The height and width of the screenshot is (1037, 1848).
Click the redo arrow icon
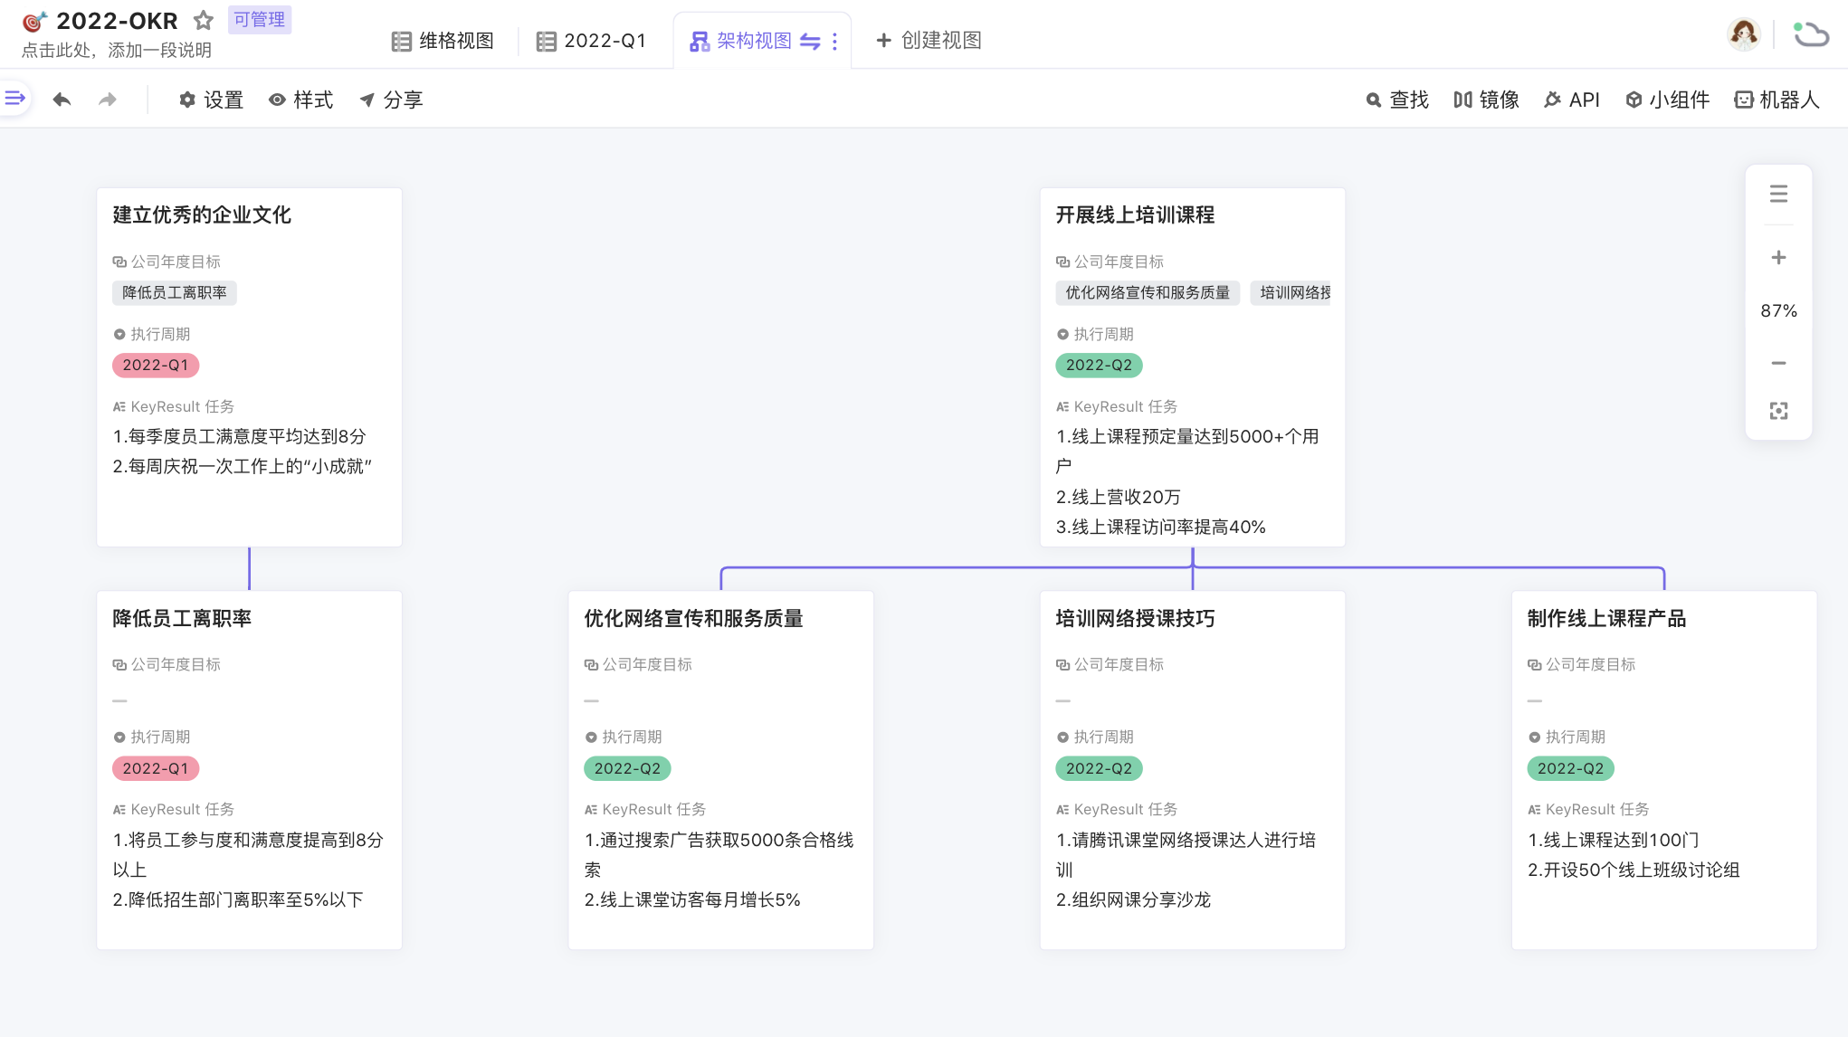[108, 100]
